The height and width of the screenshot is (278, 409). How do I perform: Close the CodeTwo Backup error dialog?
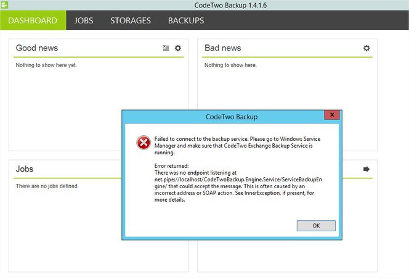(332, 114)
